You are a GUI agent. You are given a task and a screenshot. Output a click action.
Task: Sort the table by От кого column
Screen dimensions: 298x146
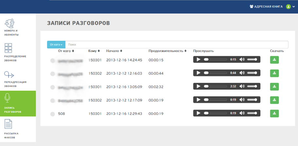pyautogui.click(x=66, y=51)
